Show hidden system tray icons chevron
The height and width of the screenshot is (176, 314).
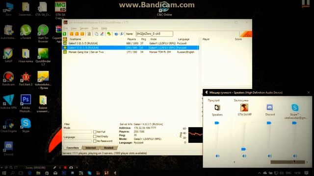click(x=260, y=173)
